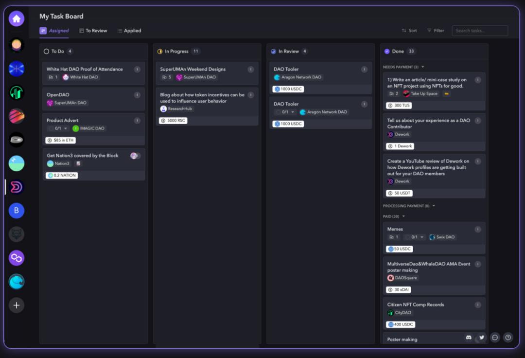Screen dimensions: 525x358
Task: Add new organization with plus icon
Action: 17,305
